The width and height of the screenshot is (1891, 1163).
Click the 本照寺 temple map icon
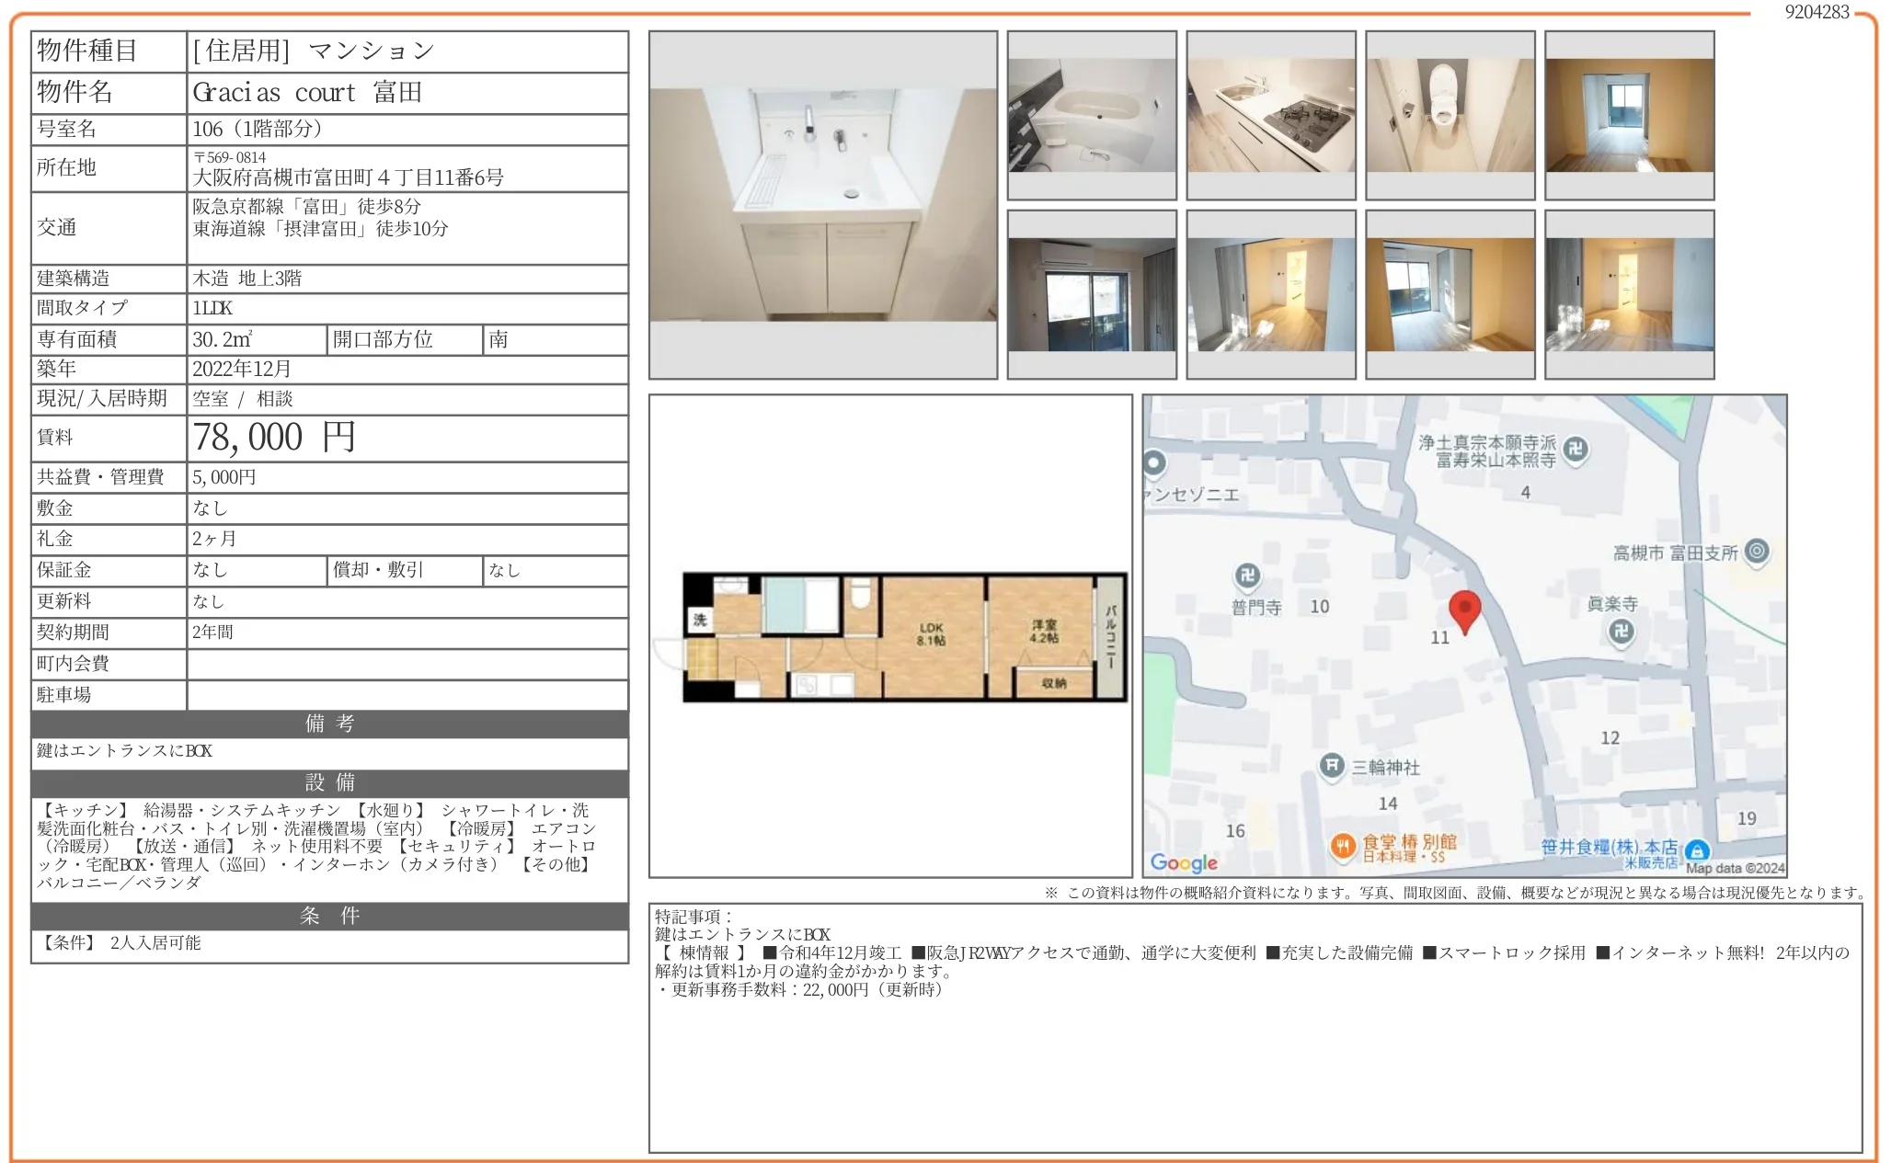pos(1576,449)
